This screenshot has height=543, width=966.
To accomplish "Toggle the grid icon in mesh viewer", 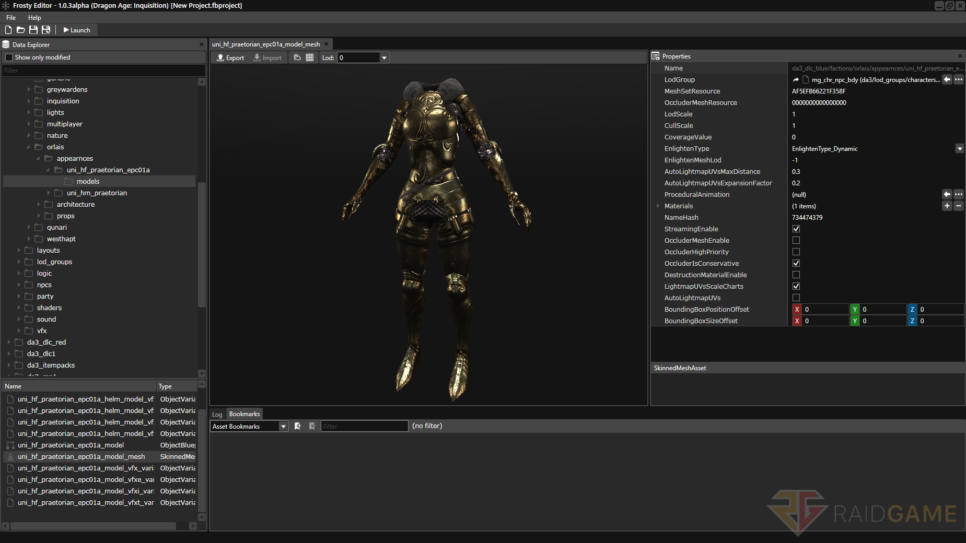I will 310,57.
